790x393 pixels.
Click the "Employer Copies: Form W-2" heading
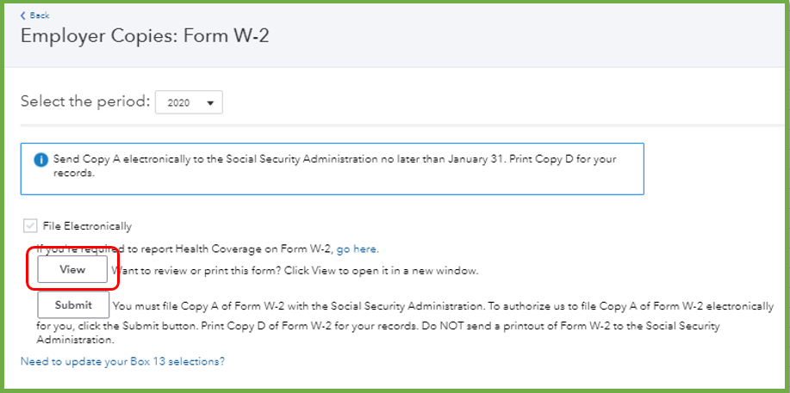coord(146,36)
